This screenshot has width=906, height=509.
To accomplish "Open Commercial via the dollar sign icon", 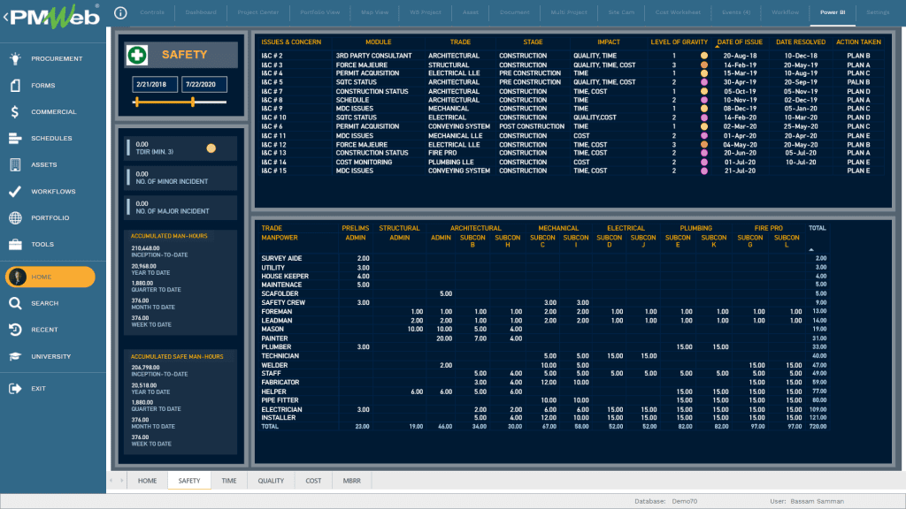I will click(15, 112).
